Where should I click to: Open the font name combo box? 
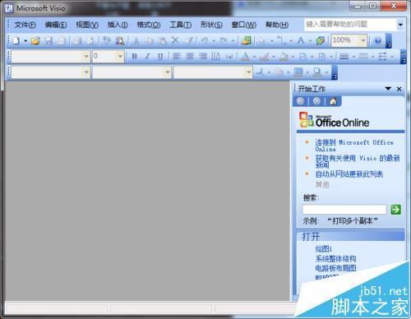50,56
